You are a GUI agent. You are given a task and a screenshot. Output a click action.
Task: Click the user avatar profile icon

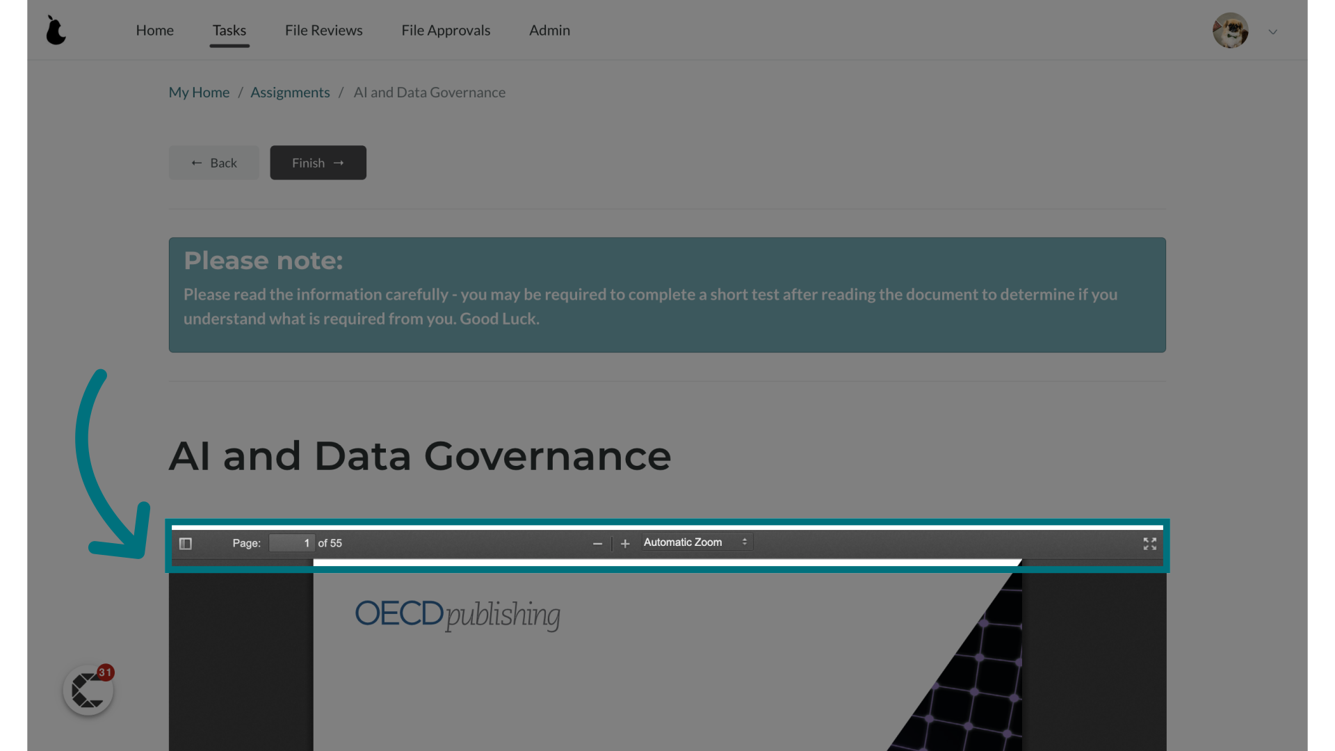point(1231,31)
